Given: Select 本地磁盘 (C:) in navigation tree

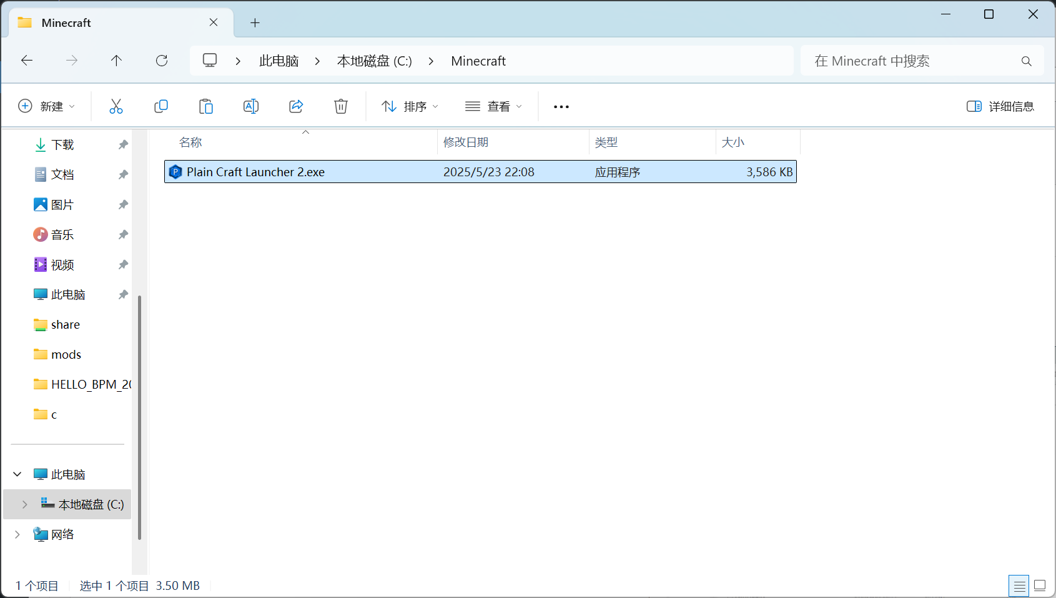Looking at the screenshot, I should (x=67, y=504).
